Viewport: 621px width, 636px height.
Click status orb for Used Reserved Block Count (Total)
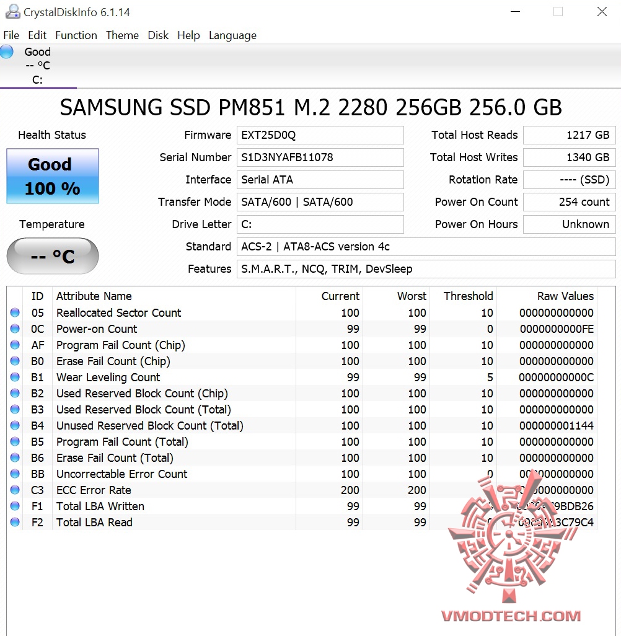(x=15, y=409)
